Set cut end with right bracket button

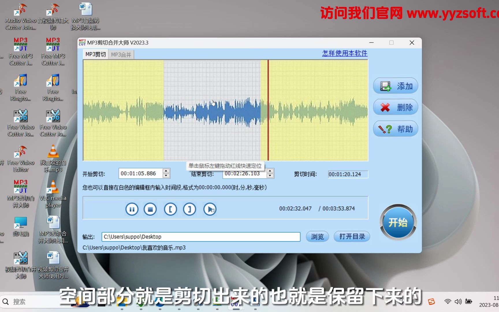pos(189,209)
